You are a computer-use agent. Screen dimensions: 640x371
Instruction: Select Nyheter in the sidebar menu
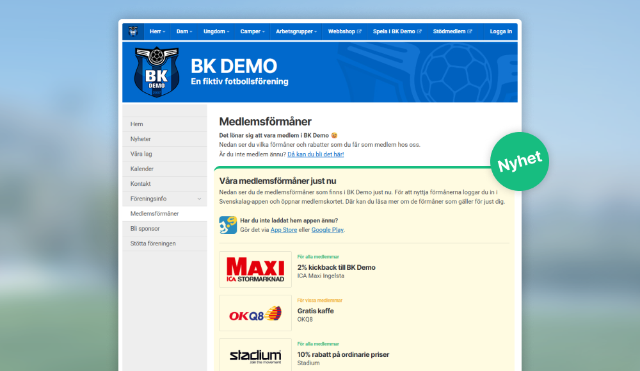[140, 139]
